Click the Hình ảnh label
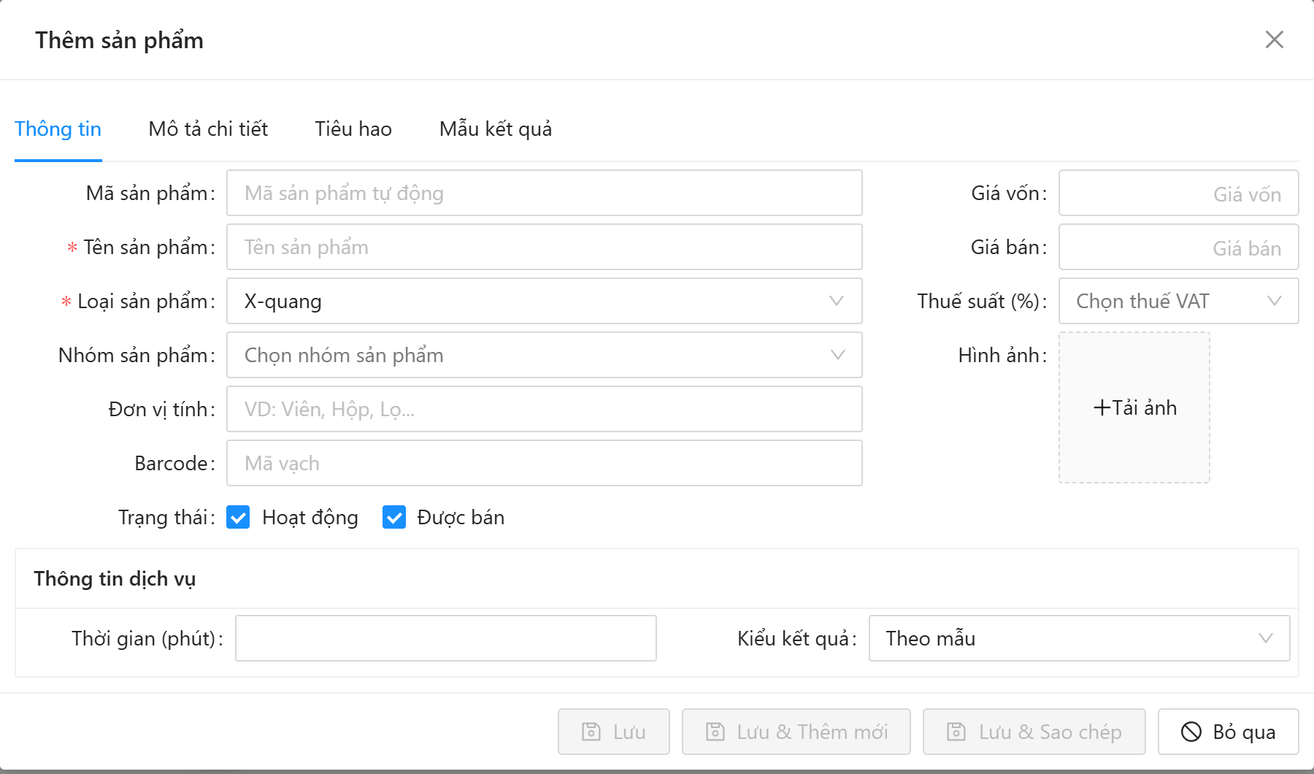The image size is (1314, 774). click(1002, 355)
